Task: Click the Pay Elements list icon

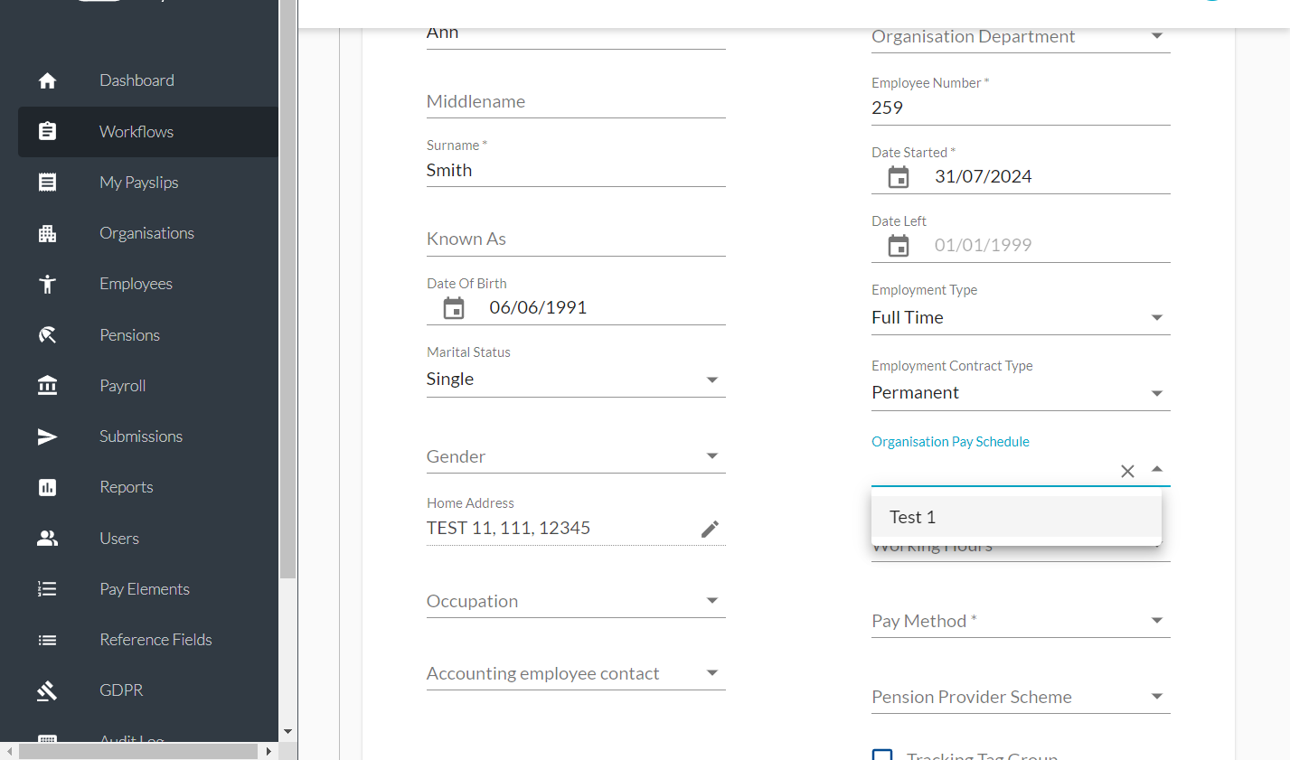Action: (x=48, y=589)
